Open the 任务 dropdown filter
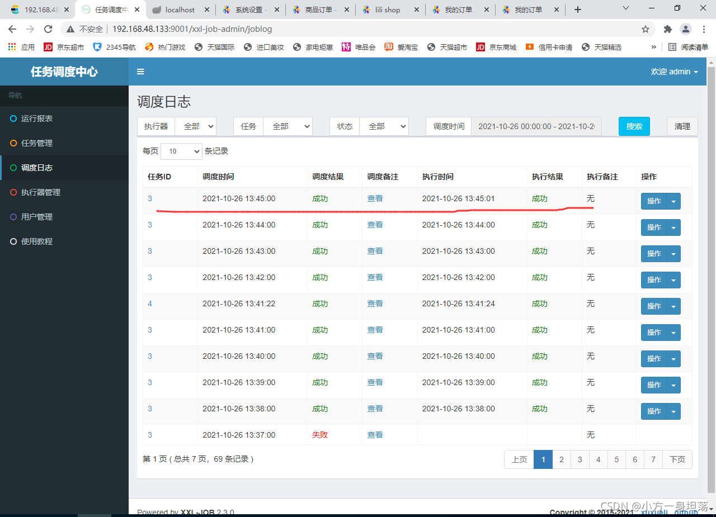Image resolution: width=716 pixels, height=517 pixels. click(x=288, y=126)
